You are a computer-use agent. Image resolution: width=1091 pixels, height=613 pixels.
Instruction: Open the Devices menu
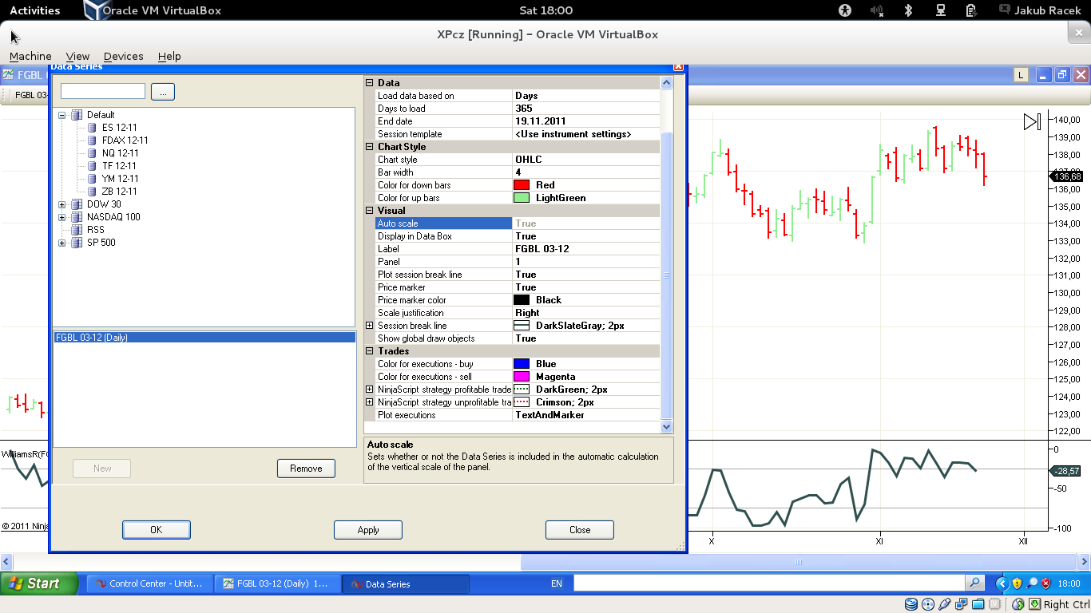pyautogui.click(x=124, y=56)
